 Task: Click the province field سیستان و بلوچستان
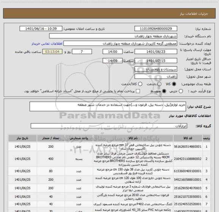point(156,69)
